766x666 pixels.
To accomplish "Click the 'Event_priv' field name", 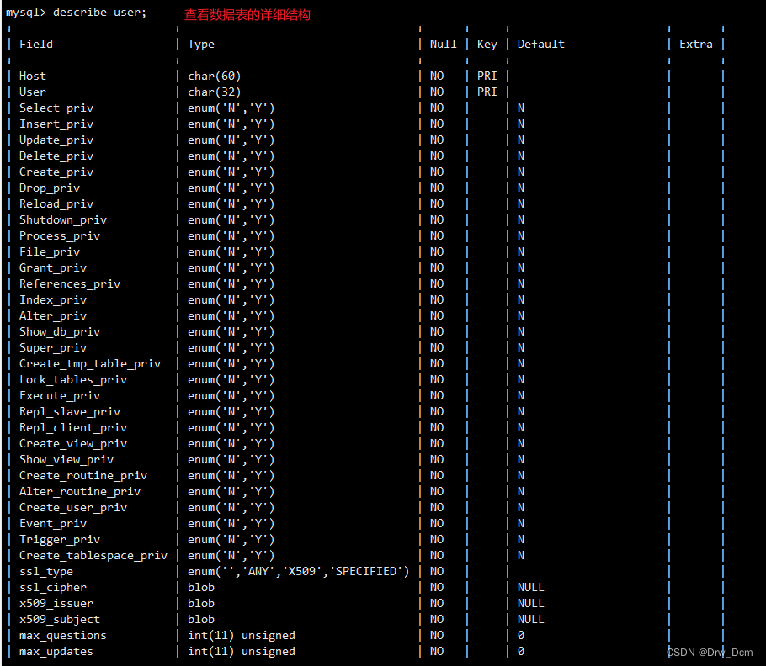I will 53,524.
